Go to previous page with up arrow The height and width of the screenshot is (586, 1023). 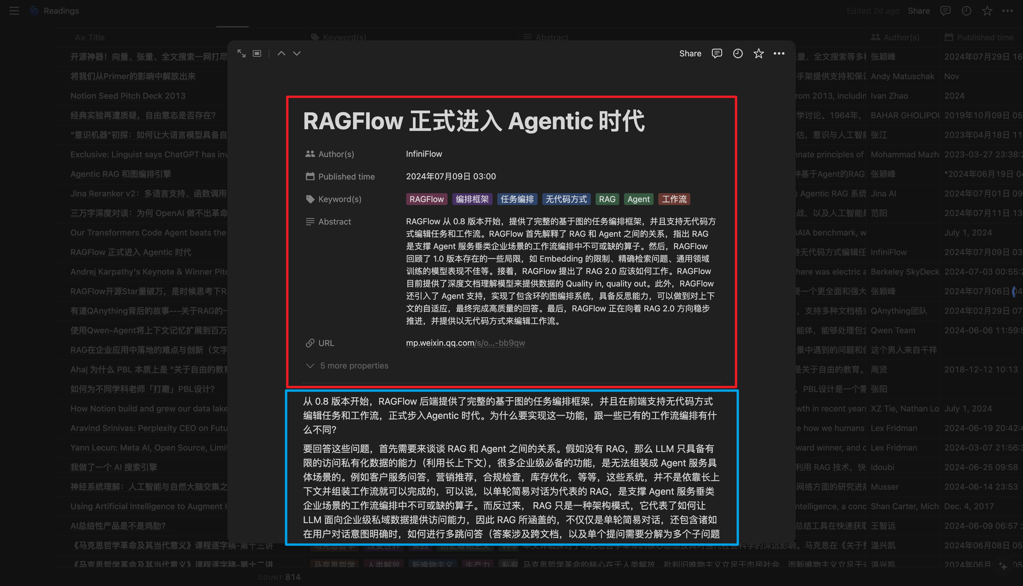[x=281, y=53]
